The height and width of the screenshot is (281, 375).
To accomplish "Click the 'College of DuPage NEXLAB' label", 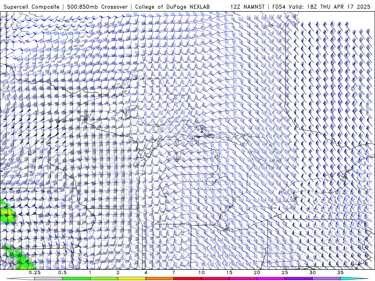I will pyautogui.click(x=172, y=7).
